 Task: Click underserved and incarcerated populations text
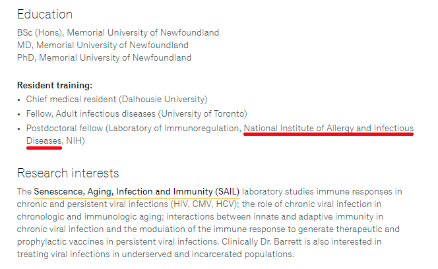(206, 254)
